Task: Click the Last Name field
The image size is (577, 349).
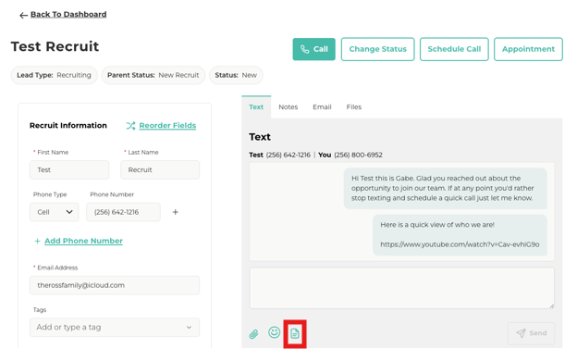Action: click(x=160, y=170)
